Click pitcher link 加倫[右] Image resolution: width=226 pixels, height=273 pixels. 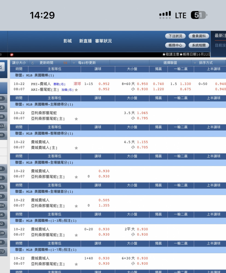(67, 90)
